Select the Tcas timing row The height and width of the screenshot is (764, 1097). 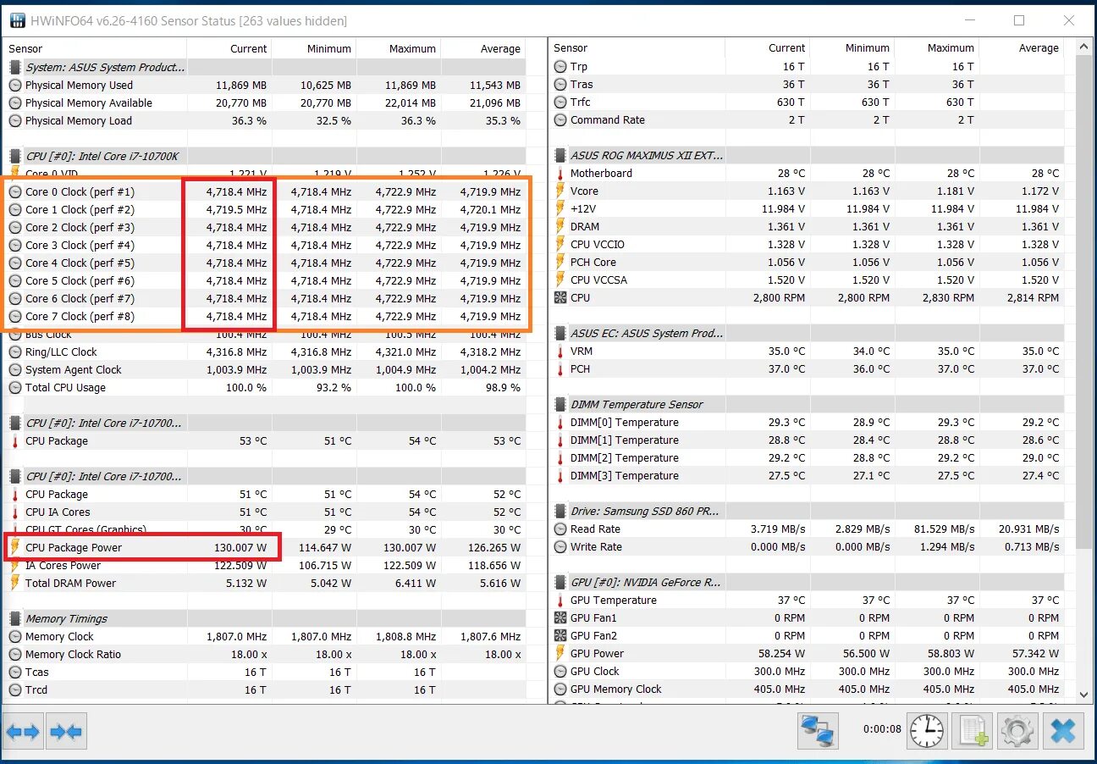tap(265, 672)
